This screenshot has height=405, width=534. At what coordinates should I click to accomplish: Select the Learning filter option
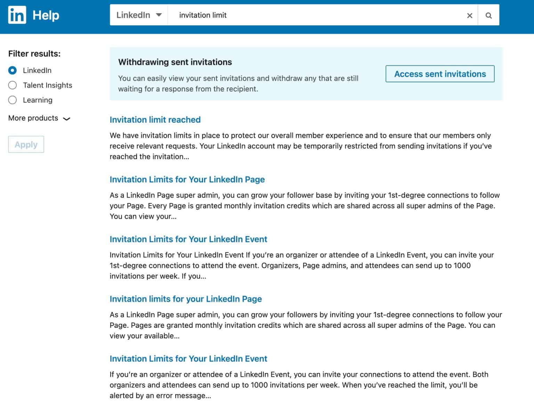13,100
